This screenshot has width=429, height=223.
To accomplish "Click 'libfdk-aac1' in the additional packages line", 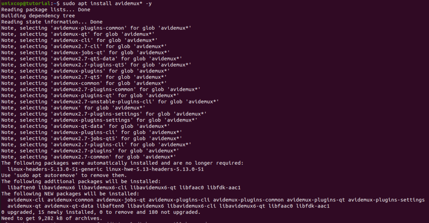I will pyautogui.click(x=224, y=187).
